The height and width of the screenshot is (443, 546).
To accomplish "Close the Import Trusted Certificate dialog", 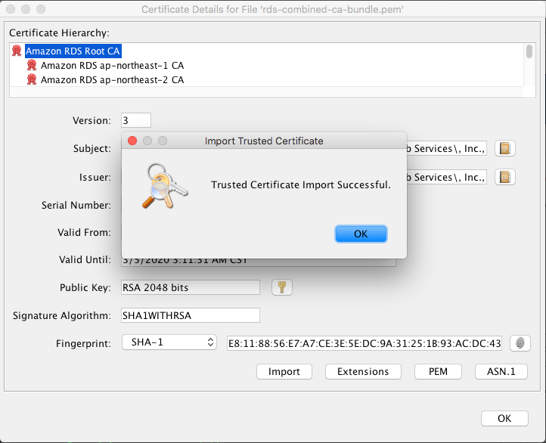I will click(132, 141).
